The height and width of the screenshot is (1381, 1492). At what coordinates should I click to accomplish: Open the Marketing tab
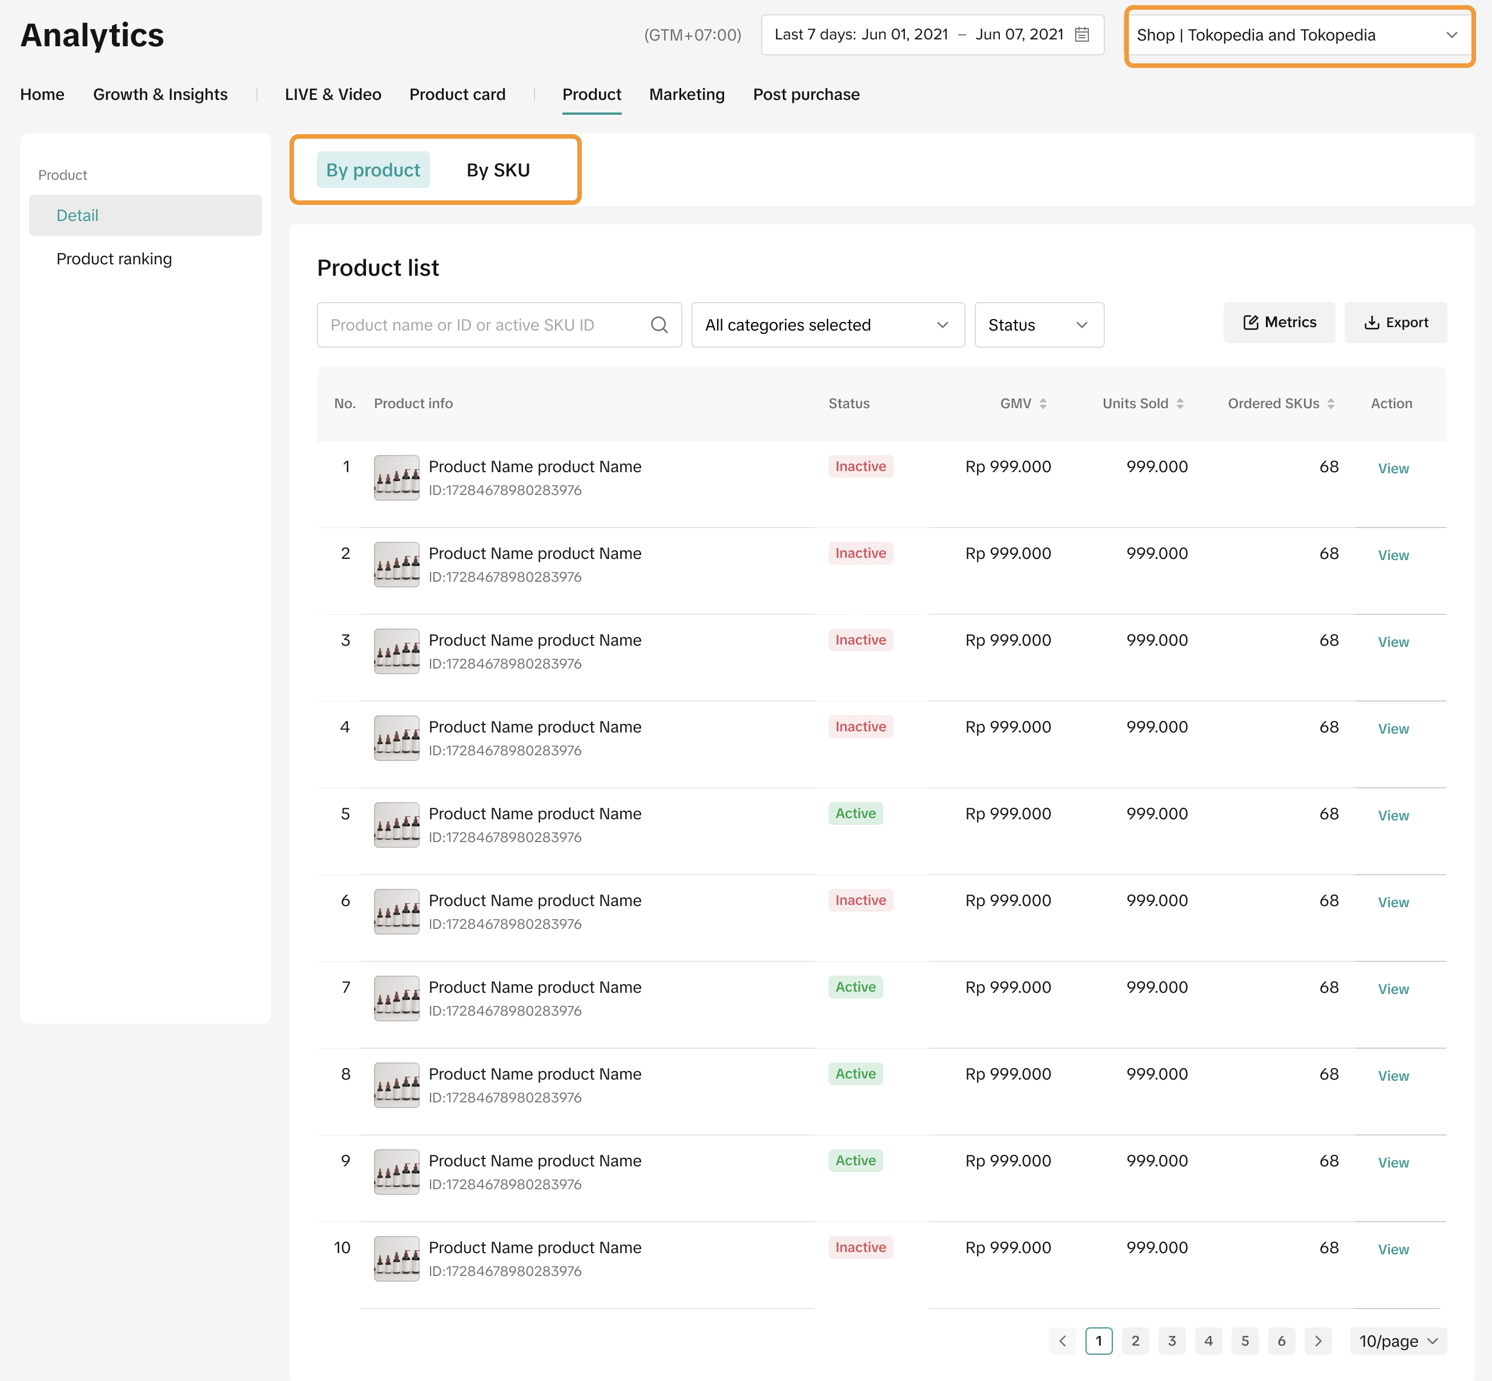[x=686, y=95]
